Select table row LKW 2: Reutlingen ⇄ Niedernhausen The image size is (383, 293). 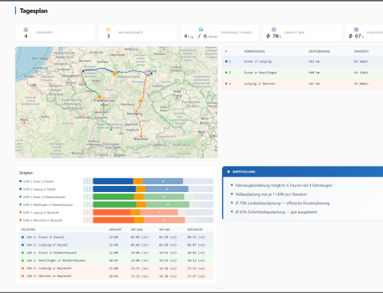[116, 260]
